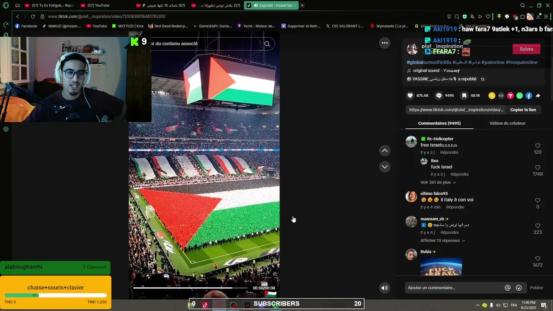
Task: Click 'Copier le lien' button
Action: point(523,110)
